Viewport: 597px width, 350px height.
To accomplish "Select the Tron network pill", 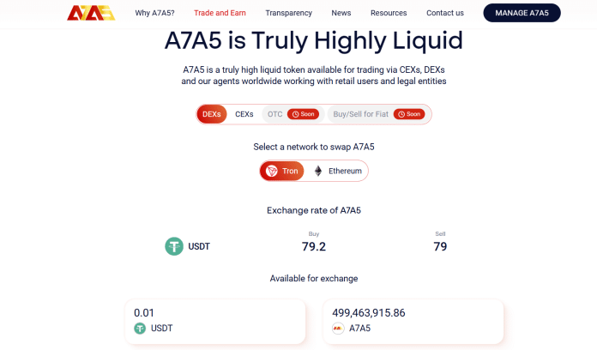I will [x=281, y=171].
